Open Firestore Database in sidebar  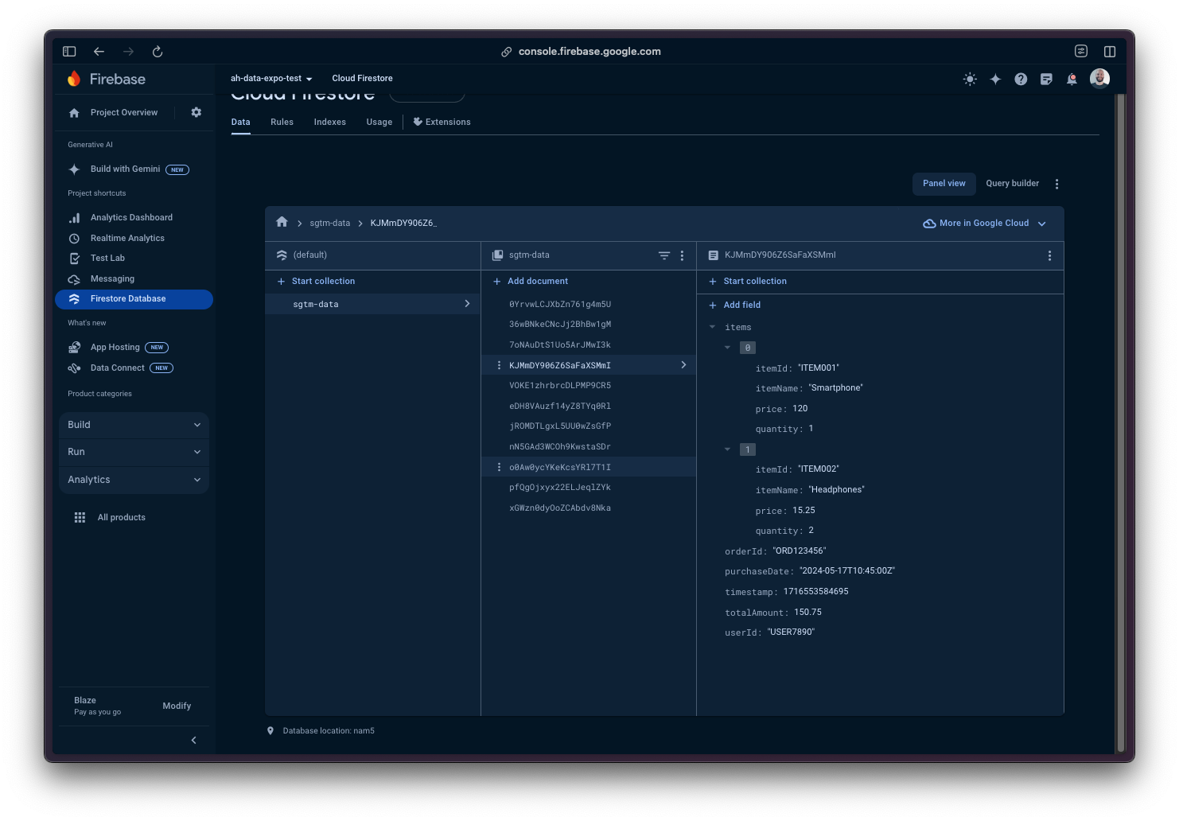134,299
